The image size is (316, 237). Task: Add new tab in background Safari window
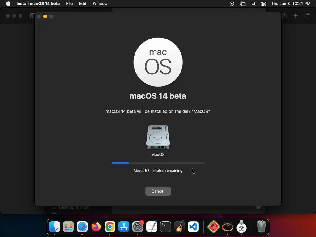coord(295,15)
